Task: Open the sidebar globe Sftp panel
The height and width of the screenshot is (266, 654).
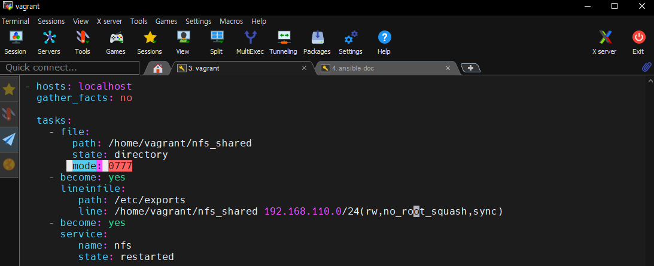Action: click(9, 165)
